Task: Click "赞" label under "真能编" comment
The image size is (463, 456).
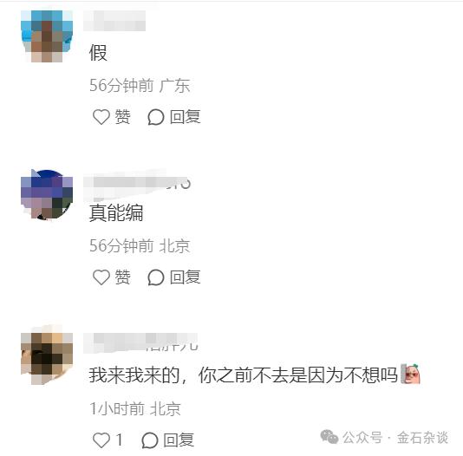Action: tap(122, 277)
